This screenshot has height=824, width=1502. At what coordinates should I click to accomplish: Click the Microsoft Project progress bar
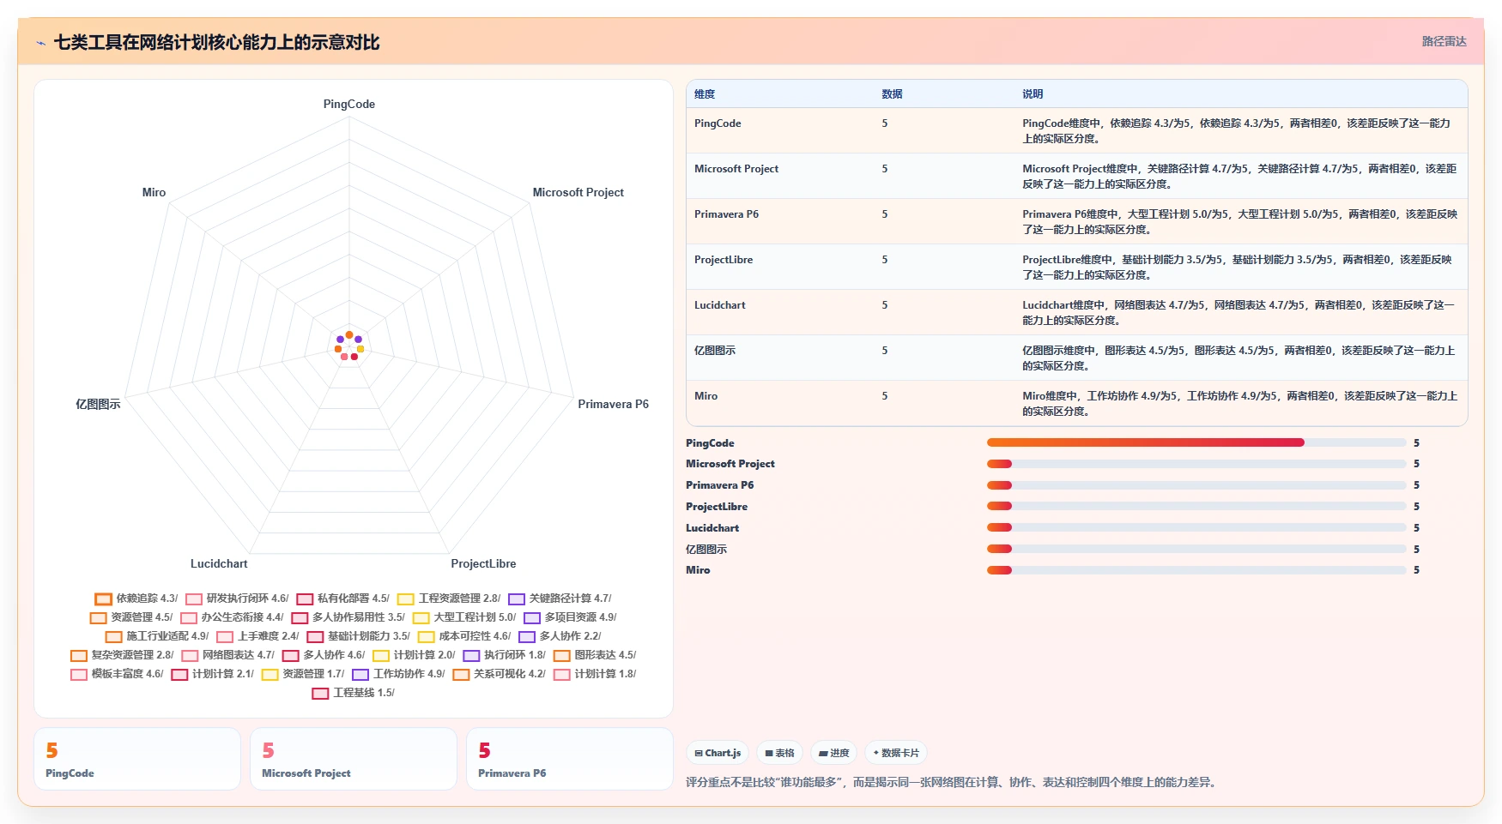pyautogui.click(x=1196, y=464)
